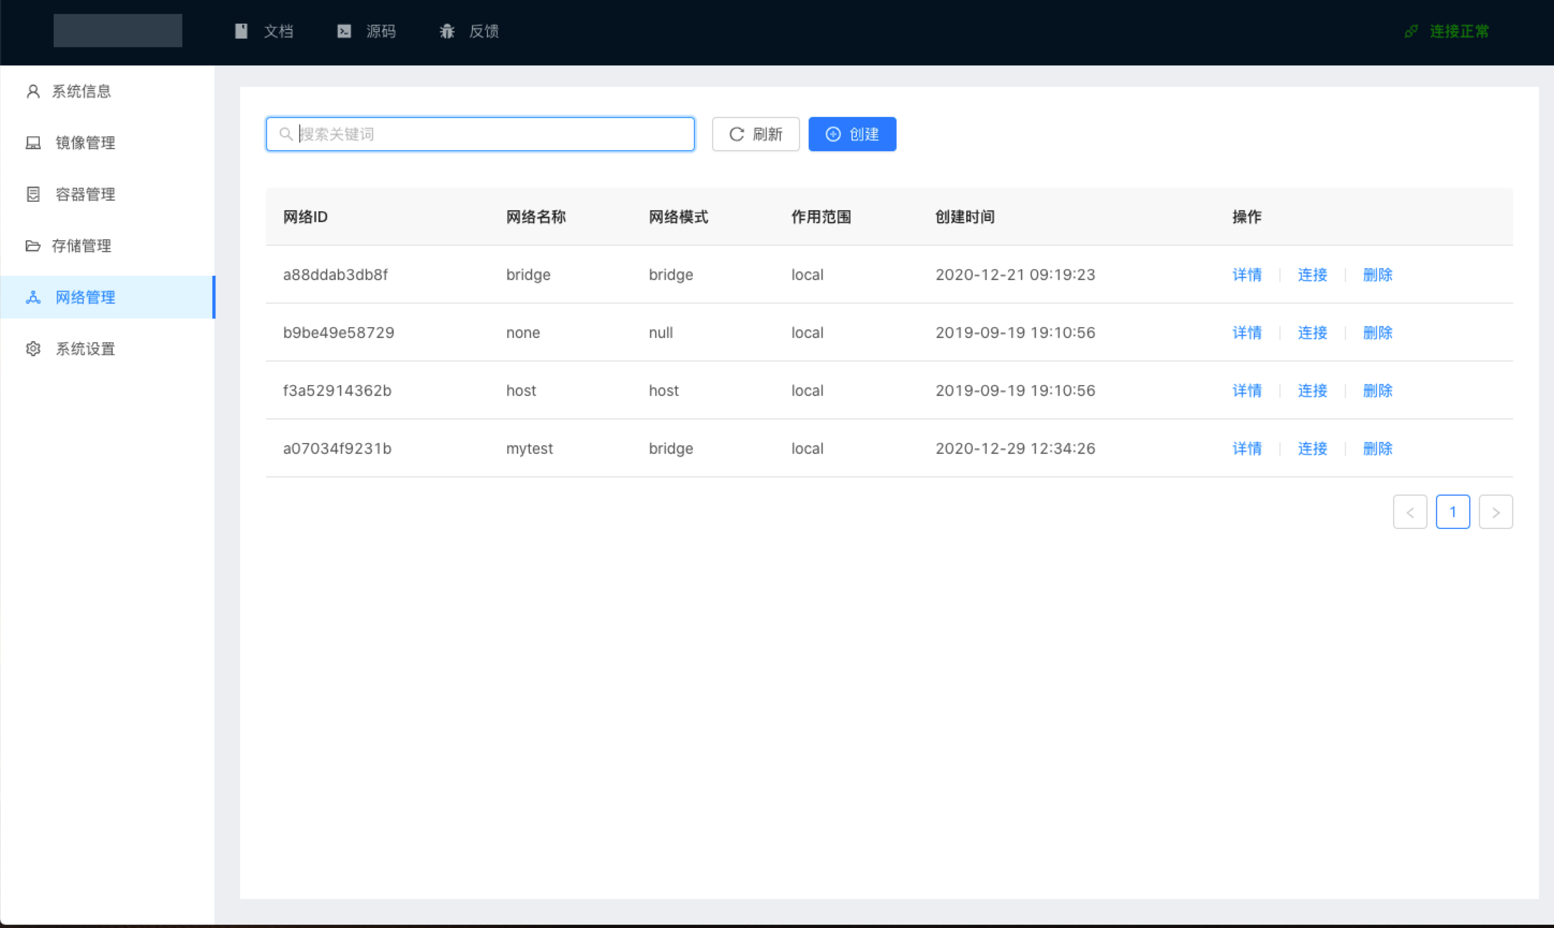Open 容器管理 from the sidebar menu

tap(86, 195)
